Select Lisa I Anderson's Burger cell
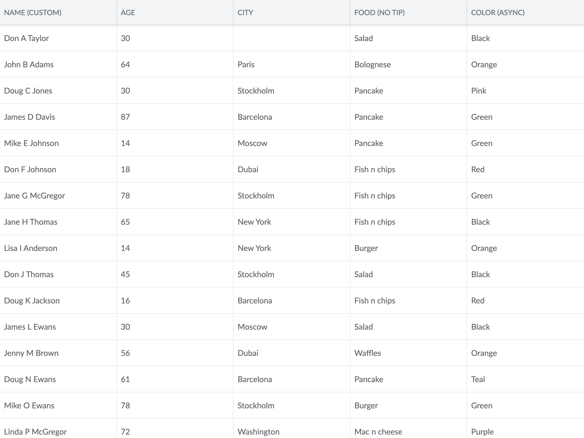Viewport: 584px width, 438px height. pos(408,248)
